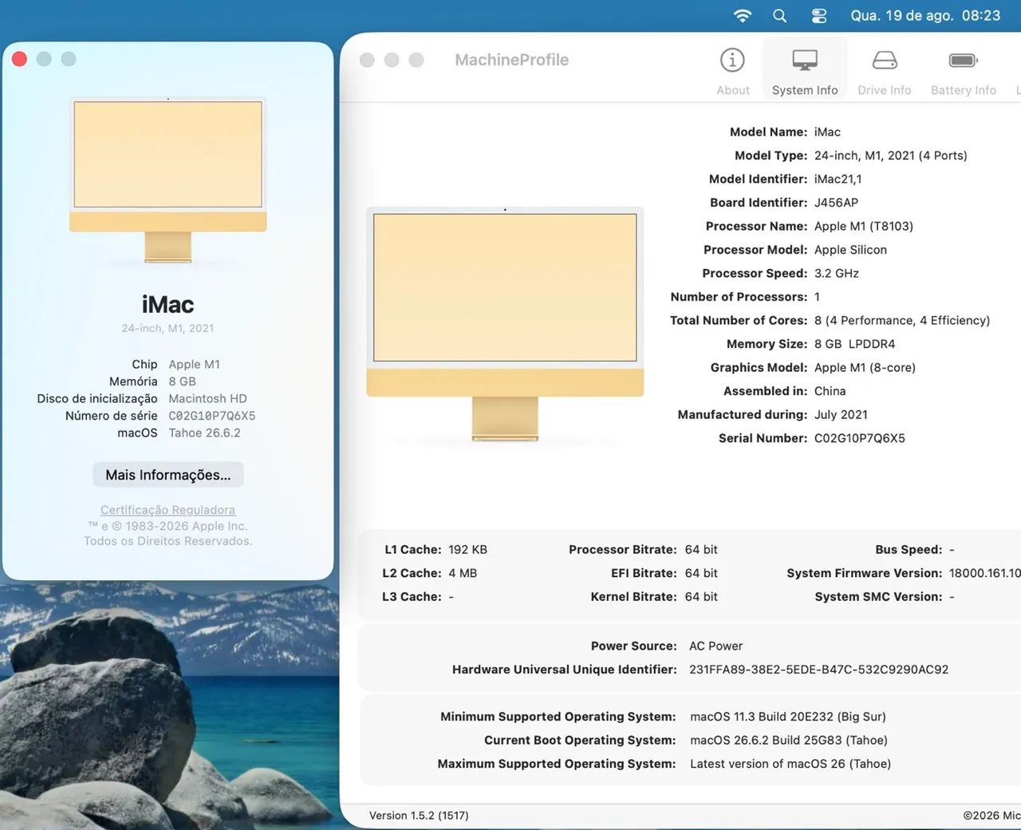Click the L1 Cache value 192 KB
Image resolution: width=1021 pixels, height=830 pixels.
click(467, 550)
